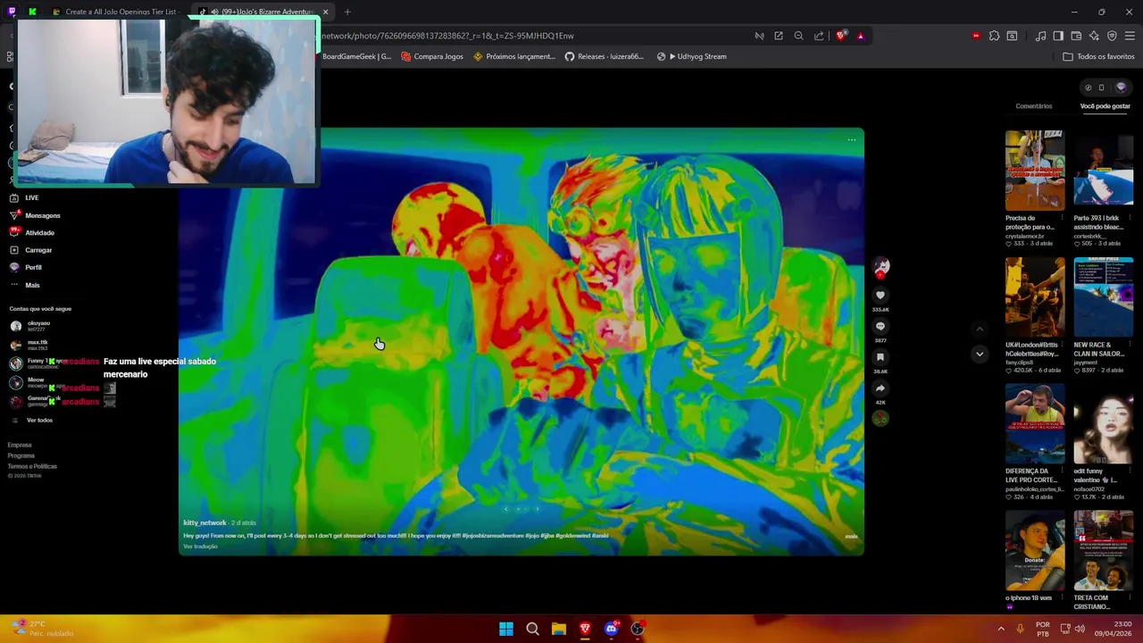Open a new browser tab with plus

347,12
